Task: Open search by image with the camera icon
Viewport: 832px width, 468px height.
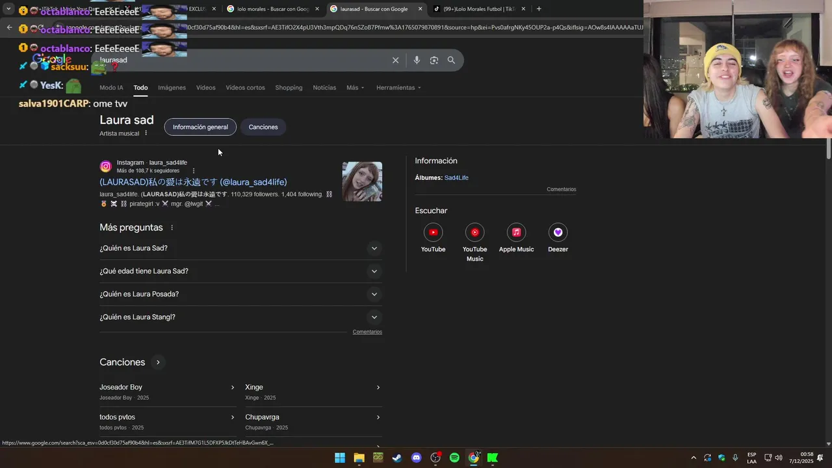Action: 434,60
